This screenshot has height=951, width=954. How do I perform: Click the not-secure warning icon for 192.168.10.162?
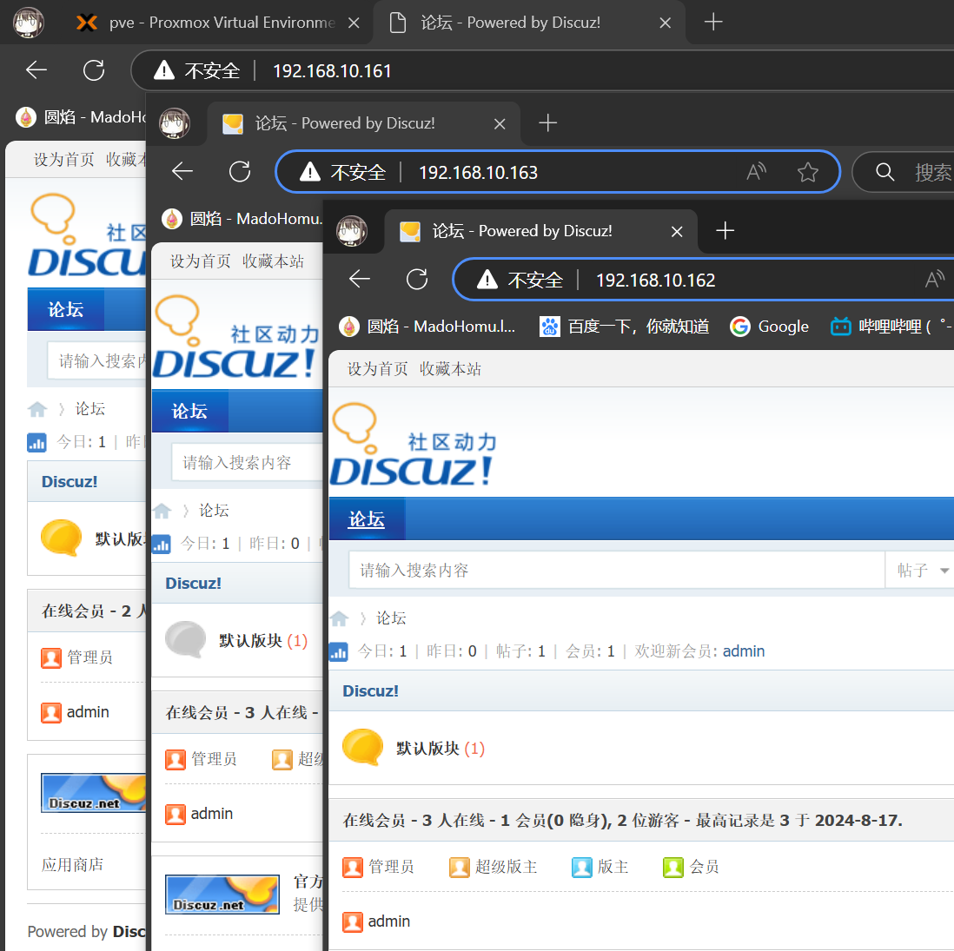[x=487, y=280]
